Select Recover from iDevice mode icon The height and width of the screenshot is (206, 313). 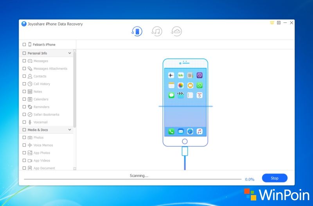[x=137, y=32]
